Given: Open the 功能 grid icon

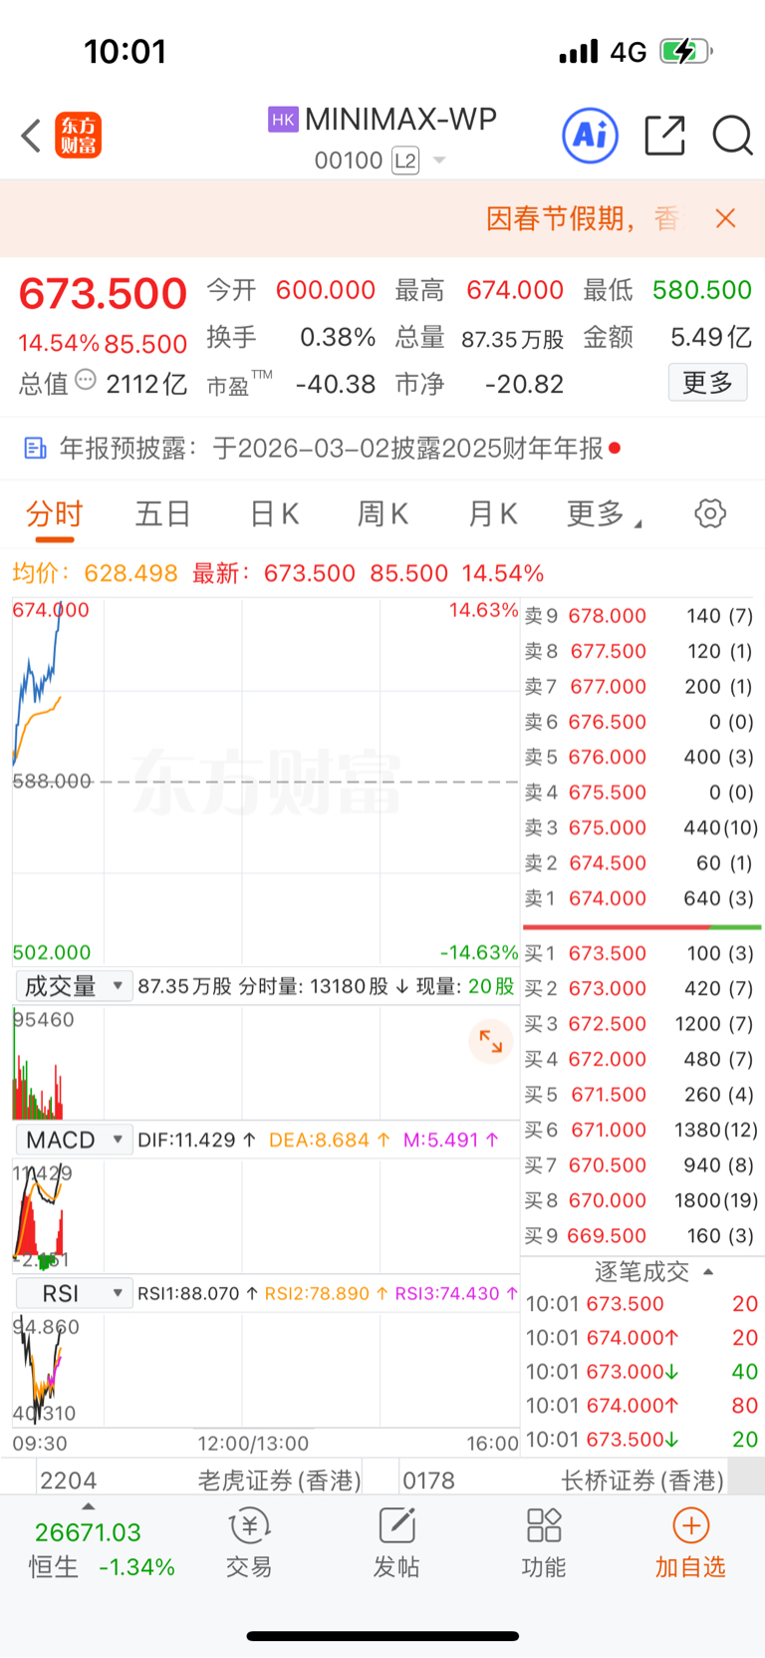Looking at the screenshot, I should [544, 1525].
